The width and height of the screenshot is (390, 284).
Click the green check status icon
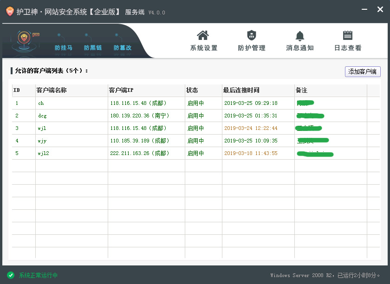11,275
